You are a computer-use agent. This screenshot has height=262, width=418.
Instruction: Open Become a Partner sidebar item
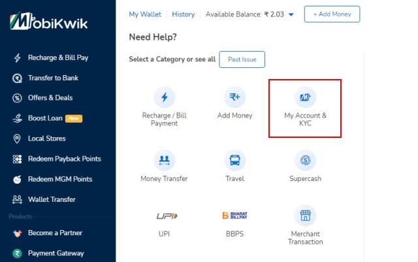55,233
